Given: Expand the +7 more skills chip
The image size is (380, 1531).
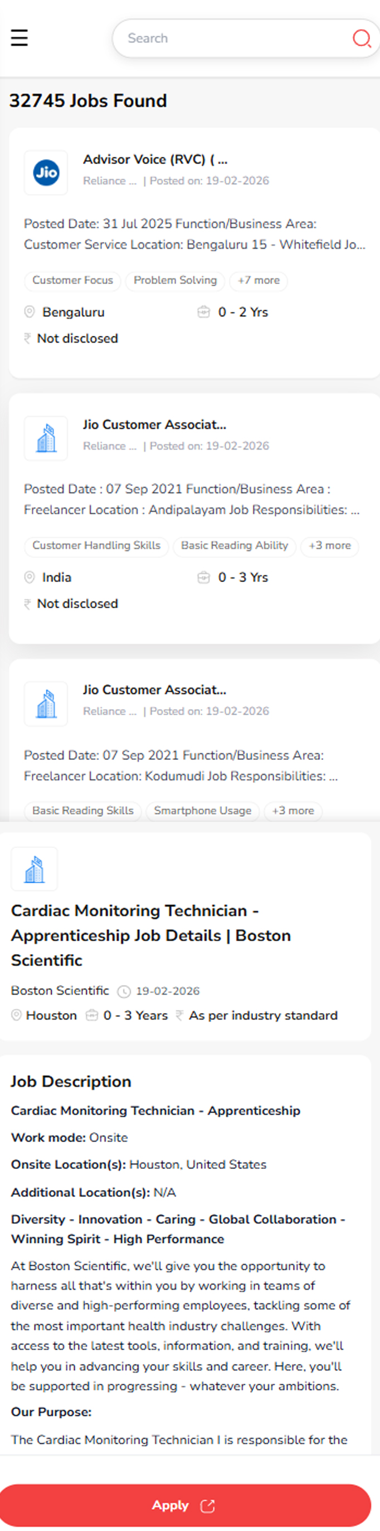Looking at the screenshot, I should tap(259, 281).
